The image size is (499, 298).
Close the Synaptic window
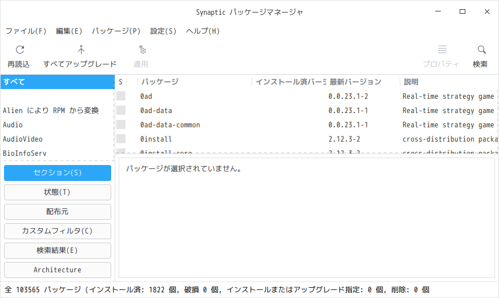click(x=487, y=11)
